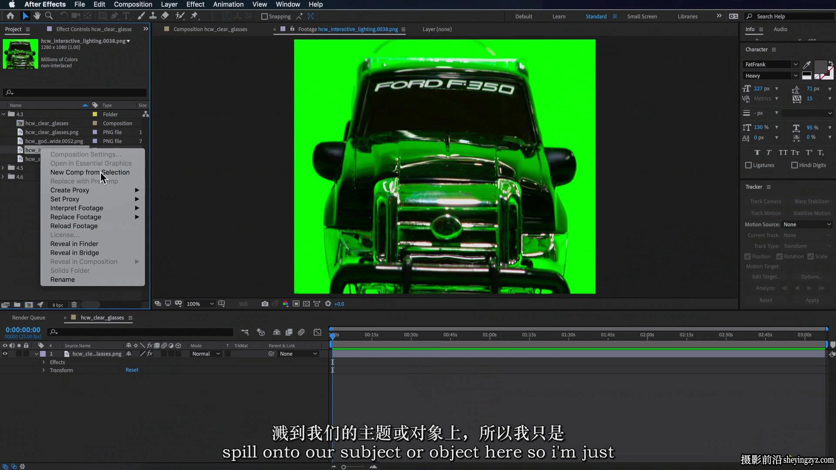Select the Zoom magnifier tool
836x470 pixels.
[49, 16]
